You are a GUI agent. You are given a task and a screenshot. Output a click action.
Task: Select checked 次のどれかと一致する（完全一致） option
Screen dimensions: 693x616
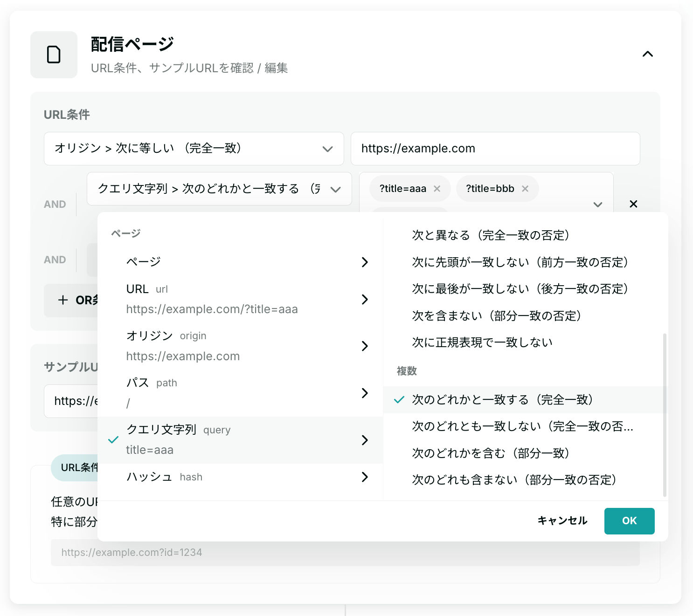[x=502, y=400]
